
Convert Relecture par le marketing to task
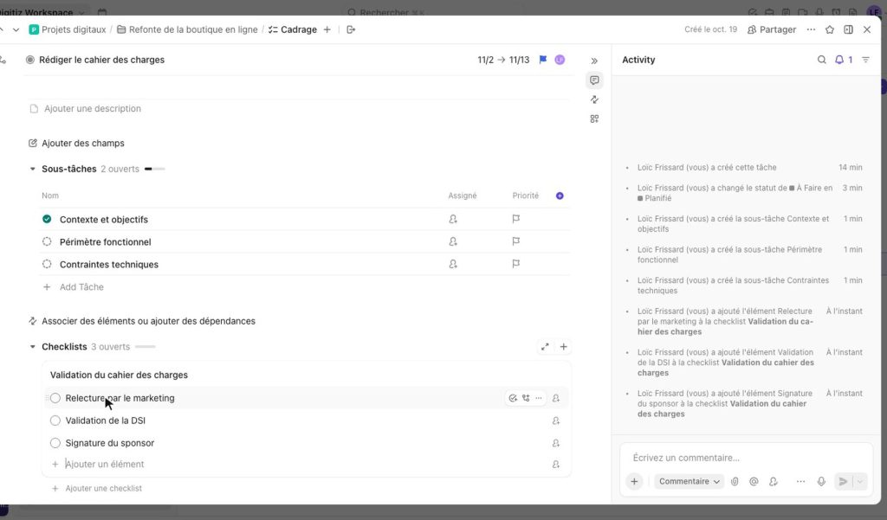click(x=513, y=398)
